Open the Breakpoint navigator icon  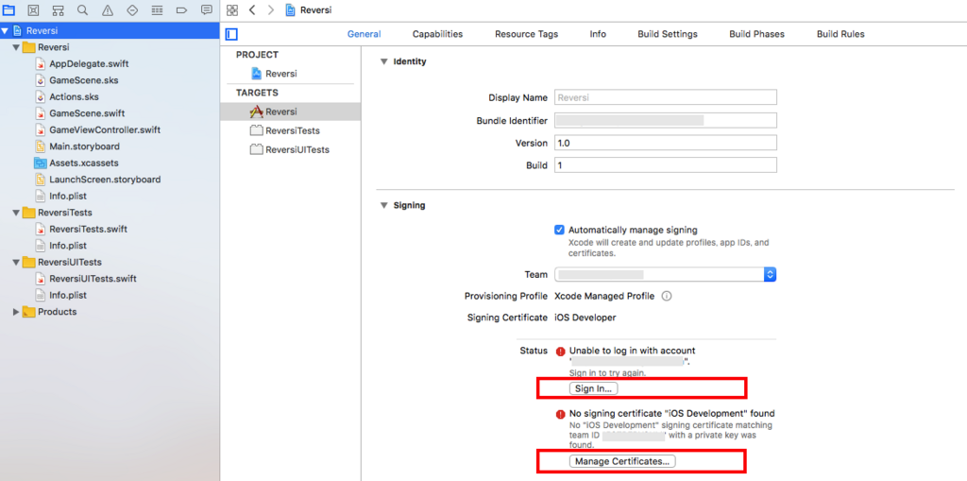click(182, 9)
